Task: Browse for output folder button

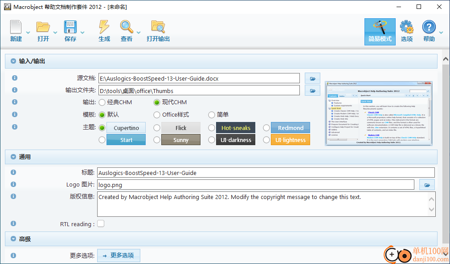Action: [312, 90]
